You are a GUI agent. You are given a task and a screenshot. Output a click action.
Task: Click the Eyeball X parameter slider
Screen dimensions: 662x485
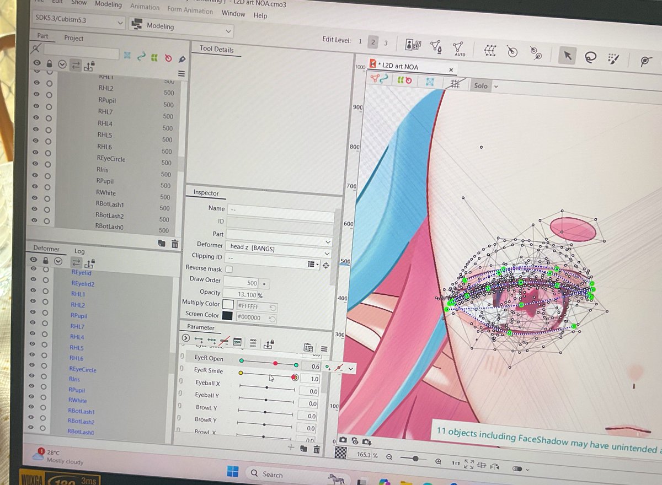[x=266, y=388]
